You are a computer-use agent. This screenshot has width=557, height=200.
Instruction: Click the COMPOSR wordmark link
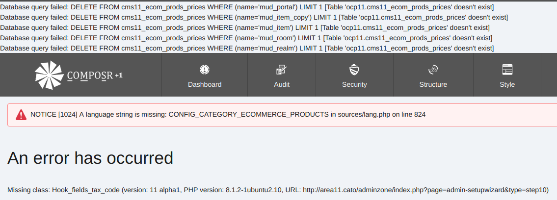[x=90, y=76]
